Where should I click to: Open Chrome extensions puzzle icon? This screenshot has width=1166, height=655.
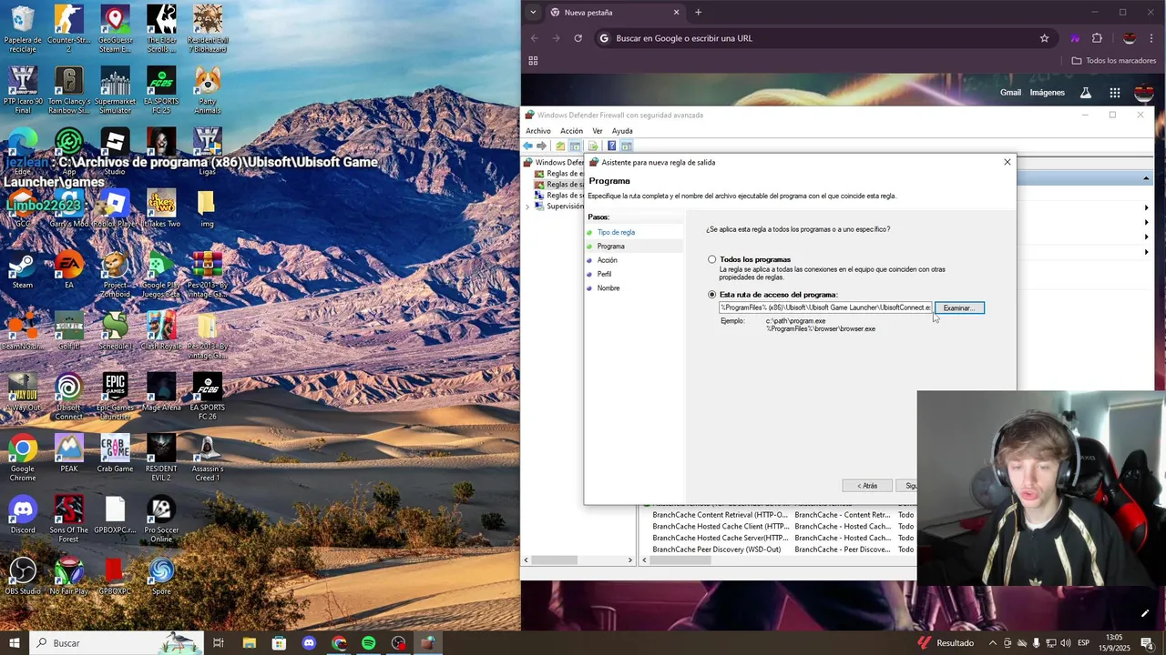(1097, 38)
